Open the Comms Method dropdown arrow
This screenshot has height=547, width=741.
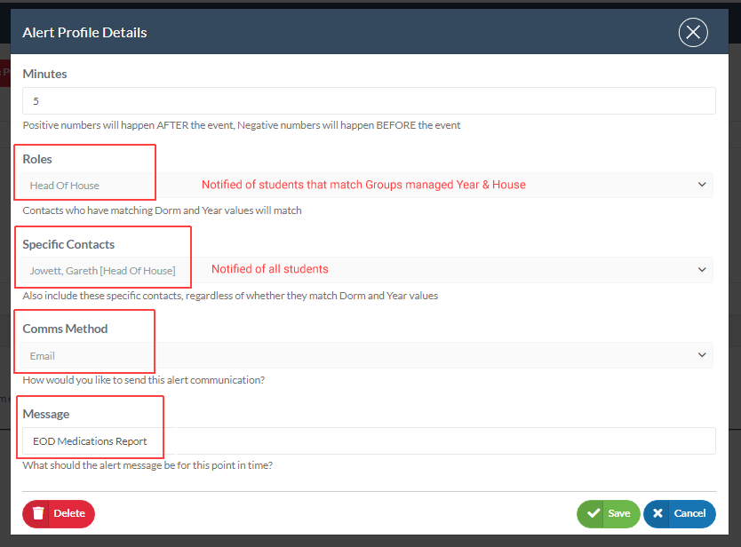coord(703,355)
